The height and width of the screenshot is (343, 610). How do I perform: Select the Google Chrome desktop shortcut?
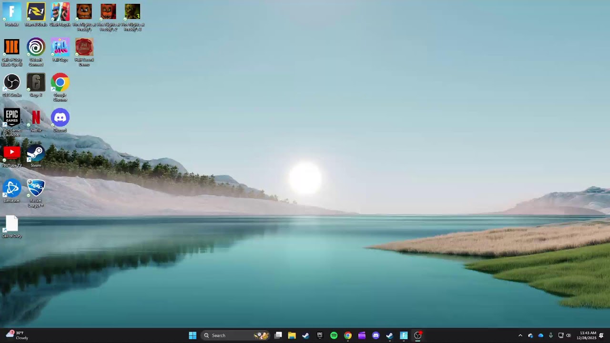(60, 88)
